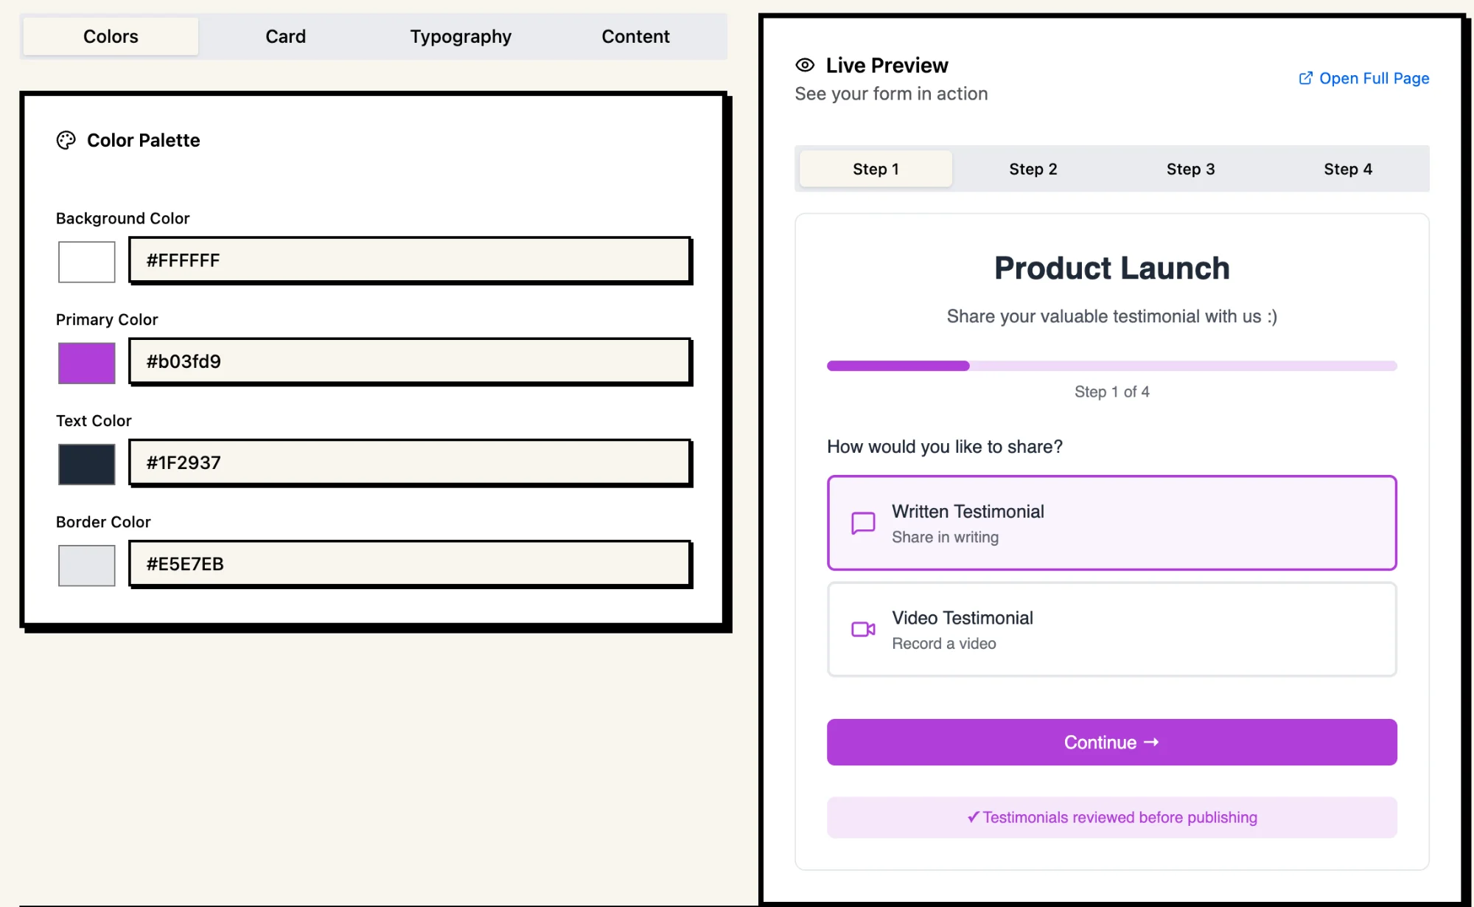Click the chat bubble icon for Written Testimonial

[863, 523]
